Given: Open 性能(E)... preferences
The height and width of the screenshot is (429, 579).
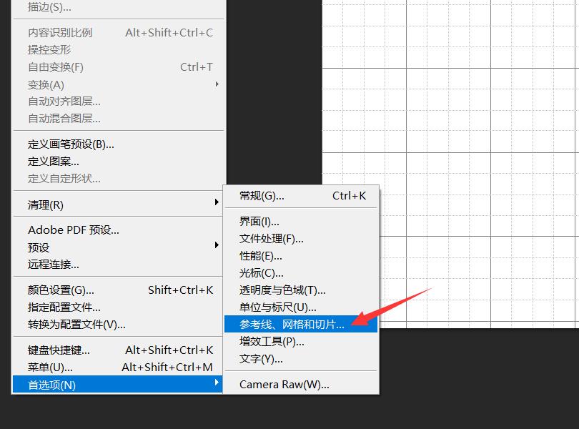Looking at the screenshot, I should point(301,256).
